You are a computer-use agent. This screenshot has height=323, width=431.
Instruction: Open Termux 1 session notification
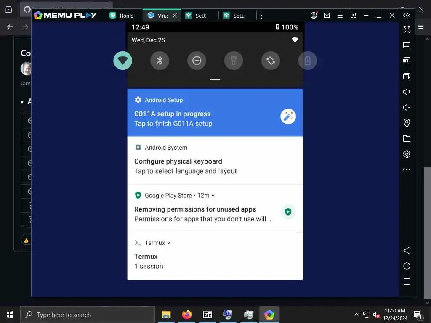215,256
